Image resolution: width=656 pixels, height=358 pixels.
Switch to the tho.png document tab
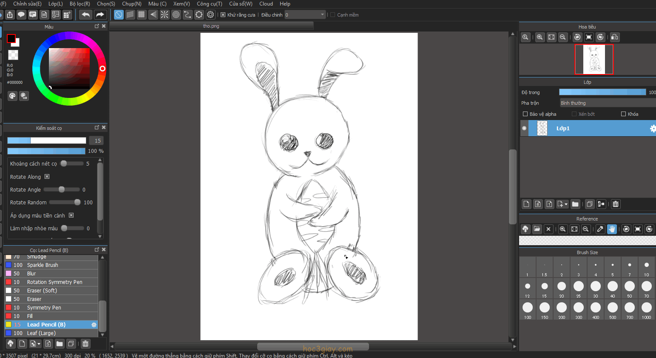[x=211, y=26]
